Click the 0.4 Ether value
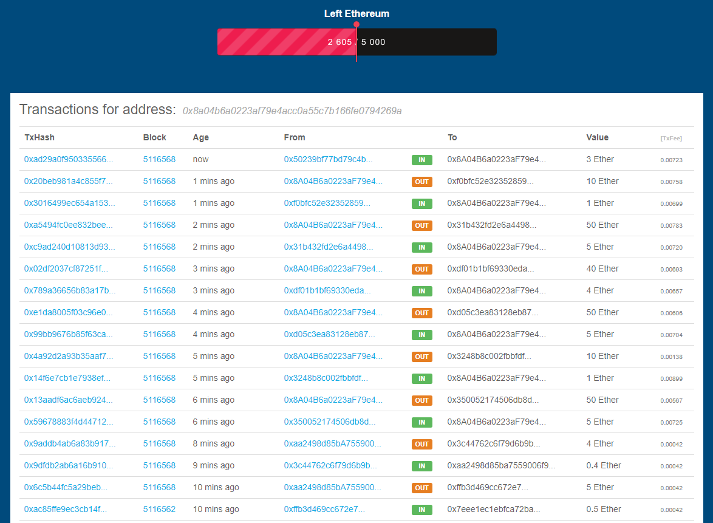The height and width of the screenshot is (523, 713). [604, 465]
